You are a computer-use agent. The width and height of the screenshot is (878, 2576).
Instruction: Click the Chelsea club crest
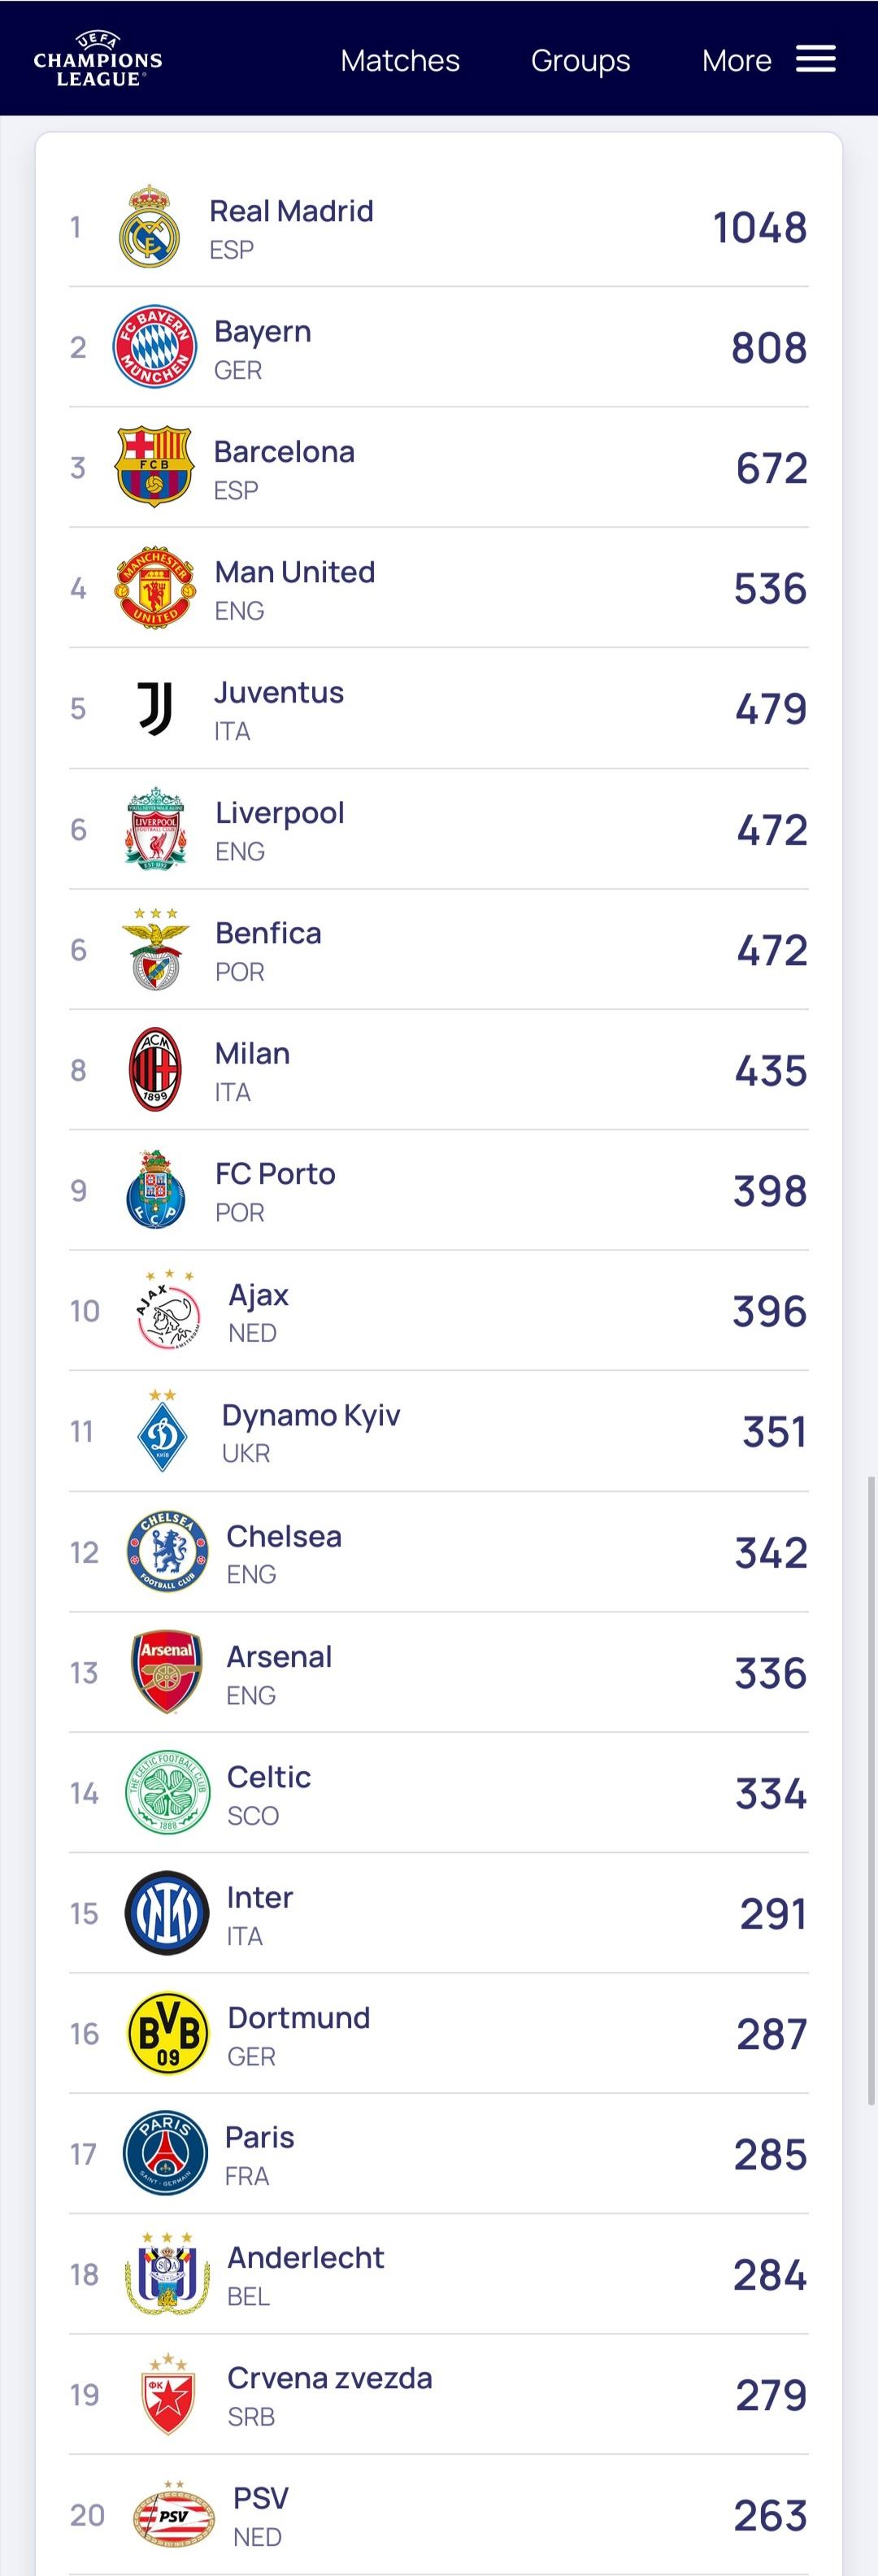click(x=167, y=1551)
